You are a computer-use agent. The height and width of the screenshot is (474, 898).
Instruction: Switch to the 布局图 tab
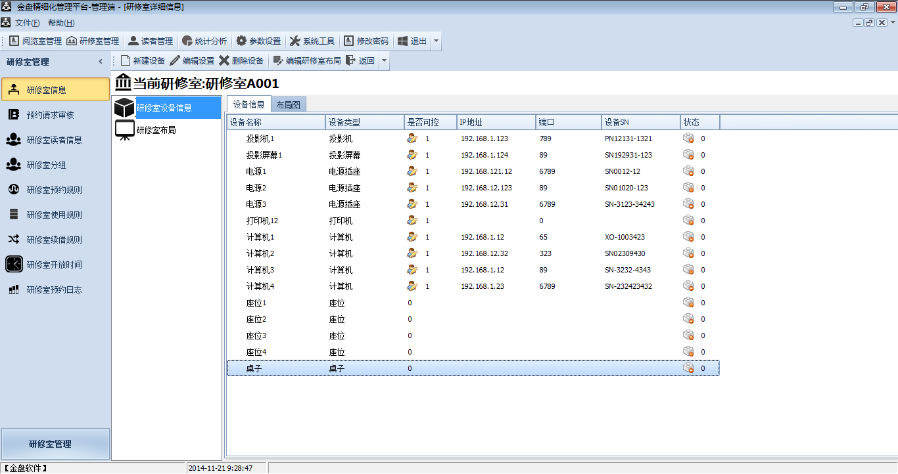pos(288,104)
